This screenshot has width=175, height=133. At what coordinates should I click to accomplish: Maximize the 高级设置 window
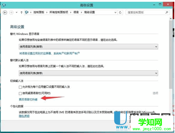tap(160, 5)
